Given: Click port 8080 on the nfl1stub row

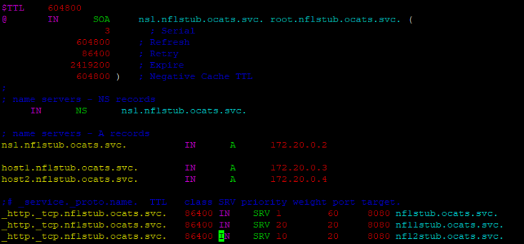Looking at the screenshot, I should [x=378, y=225].
